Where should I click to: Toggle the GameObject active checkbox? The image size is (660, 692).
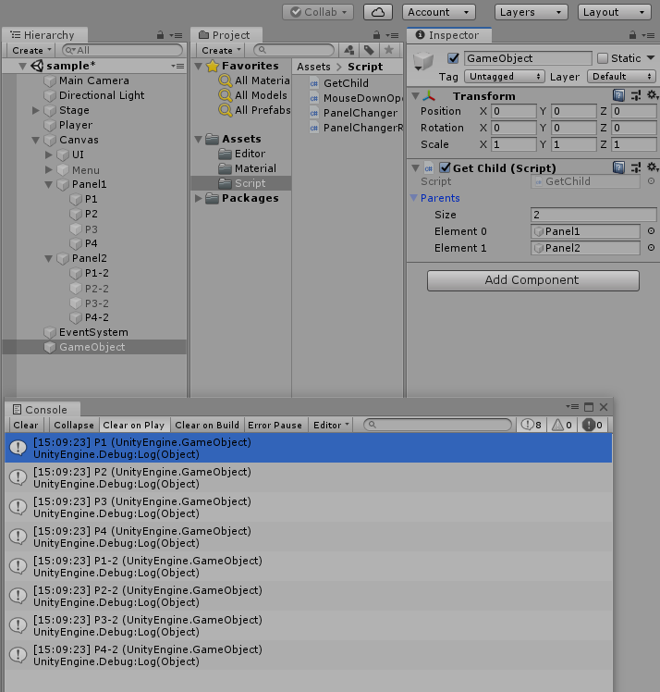[x=453, y=58]
